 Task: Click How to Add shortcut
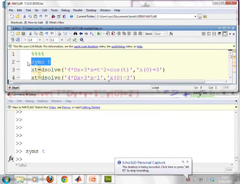(33, 23)
